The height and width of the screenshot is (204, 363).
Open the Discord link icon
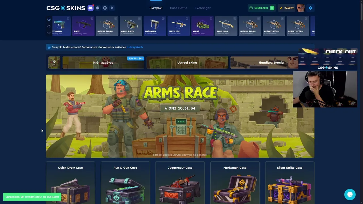[90, 8]
